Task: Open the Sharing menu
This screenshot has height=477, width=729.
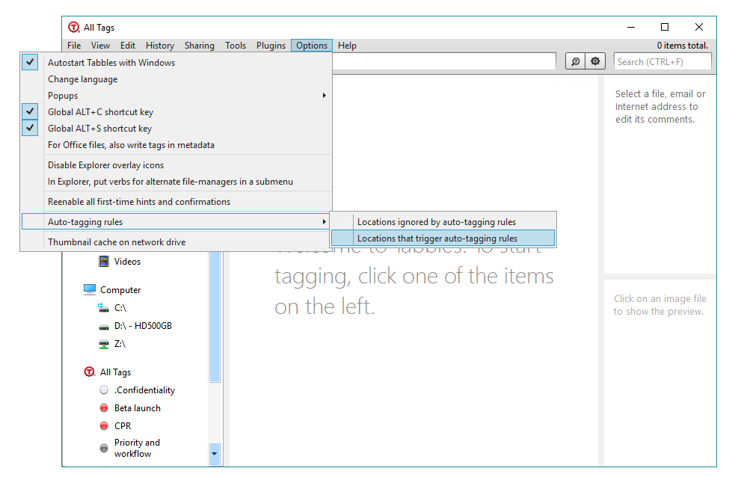Action: click(200, 46)
